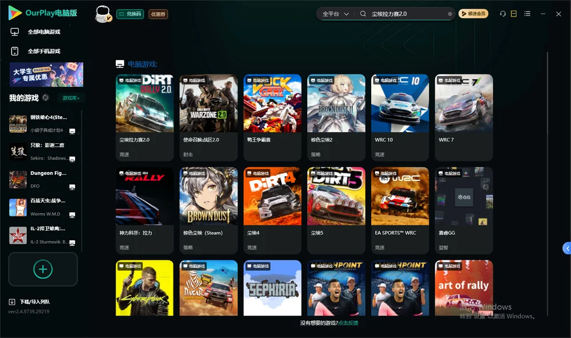Click the search magnifier icon
This screenshot has width=571, height=338.
[363, 14]
